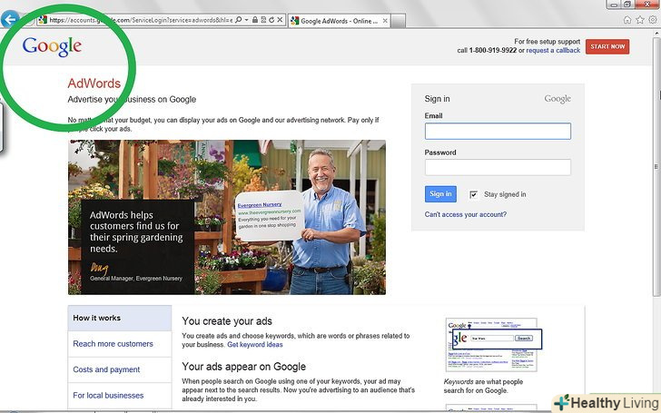Click the Google search keywords illustration thumbnail
Screen dimensions: 661x413
pyautogui.click(x=492, y=344)
